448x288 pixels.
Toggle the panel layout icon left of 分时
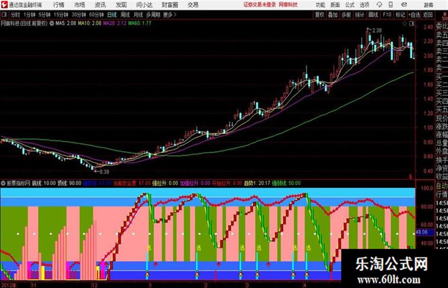4,15
